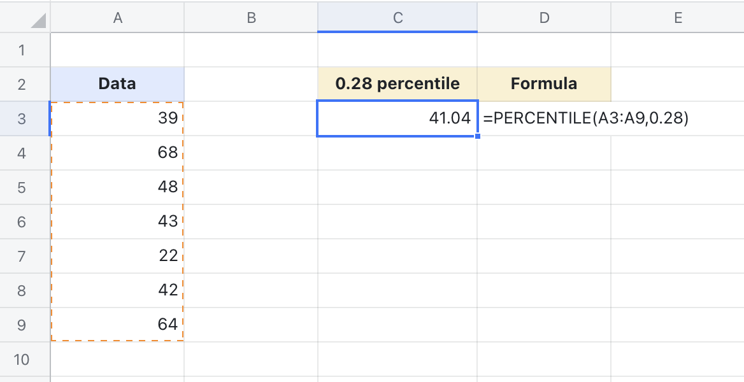The width and height of the screenshot is (744, 382).
Task: Select the entire column A header
Action: pos(117,17)
